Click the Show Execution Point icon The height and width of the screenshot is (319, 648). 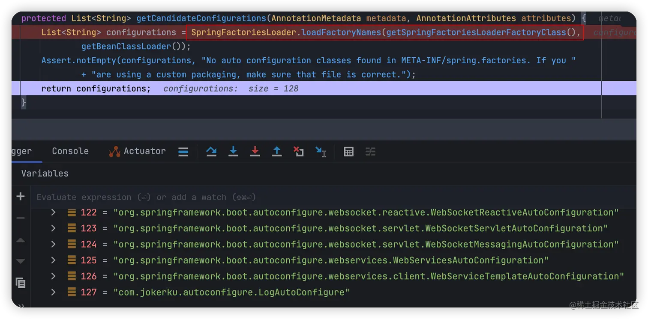click(x=183, y=152)
